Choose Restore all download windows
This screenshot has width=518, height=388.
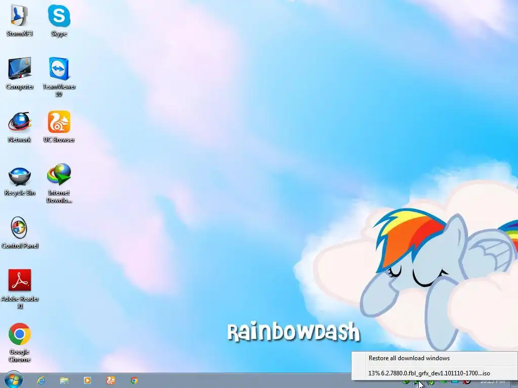(x=435, y=358)
